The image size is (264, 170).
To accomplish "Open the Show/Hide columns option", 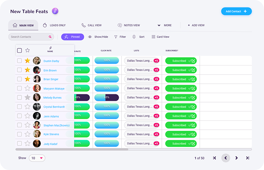I will 98,37.
